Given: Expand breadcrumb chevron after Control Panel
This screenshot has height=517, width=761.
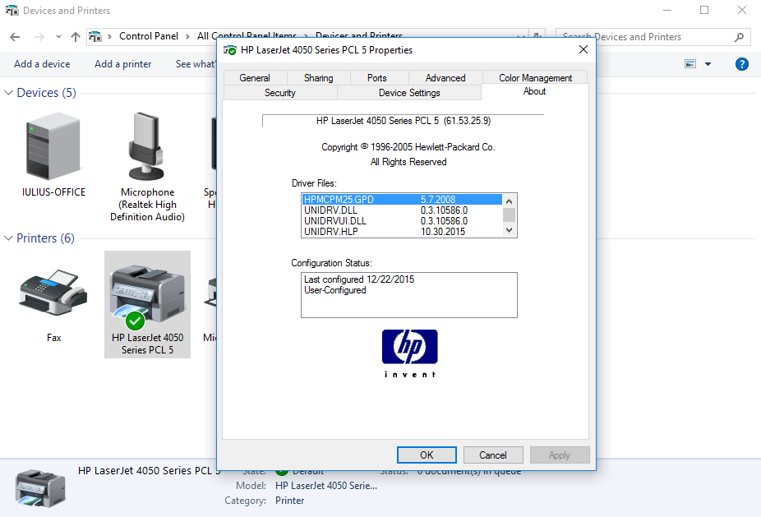Looking at the screenshot, I should [187, 36].
